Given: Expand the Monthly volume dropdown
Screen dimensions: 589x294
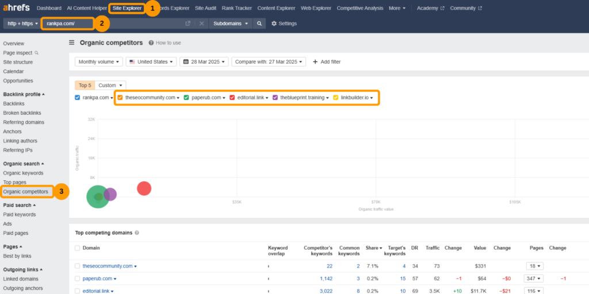Looking at the screenshot, I should point(99,61).
